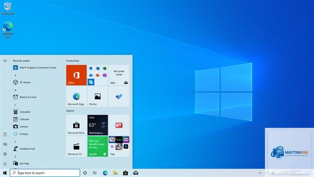The width and height of the screenshot is (314, 177).
Task: Show hidden system tray icons chevron
Action: pos(260,173)
